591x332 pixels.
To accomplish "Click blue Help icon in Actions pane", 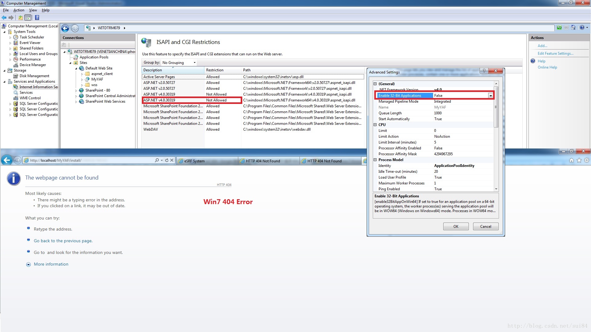I will (533, 61).
